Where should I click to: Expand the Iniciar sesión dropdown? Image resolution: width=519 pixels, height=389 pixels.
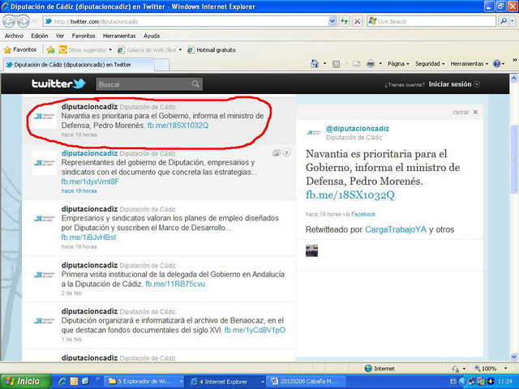[x=477, y=84]
